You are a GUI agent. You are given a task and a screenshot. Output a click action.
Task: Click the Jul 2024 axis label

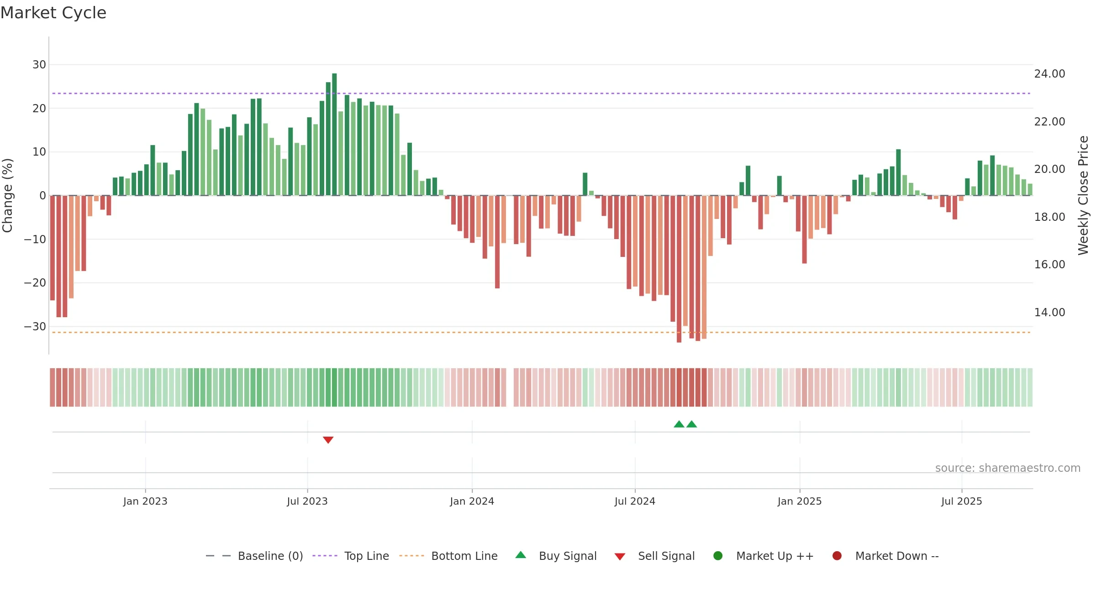(x=635, y=501)
